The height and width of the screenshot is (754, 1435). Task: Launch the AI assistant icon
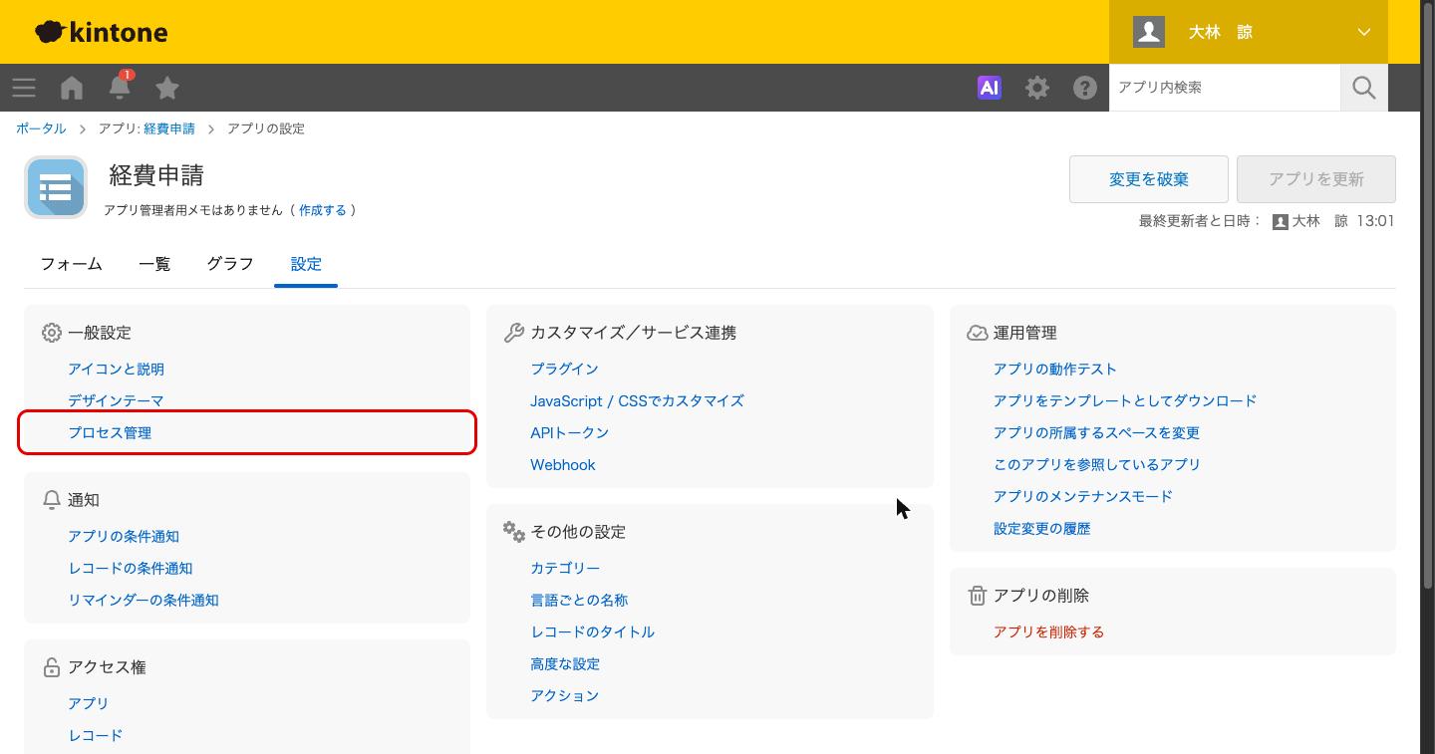[990, 88]
